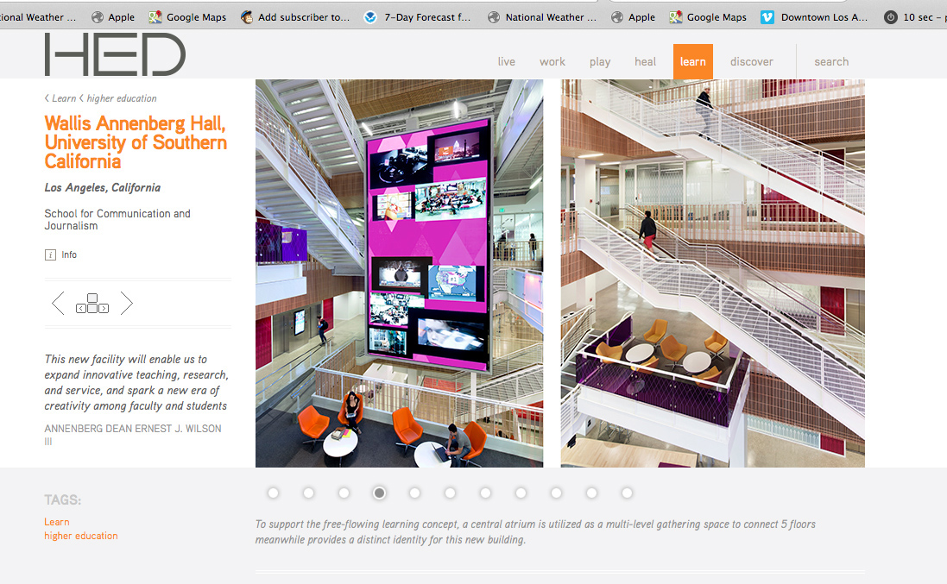Open the atrium media wall photo

(x=399, y=273)
